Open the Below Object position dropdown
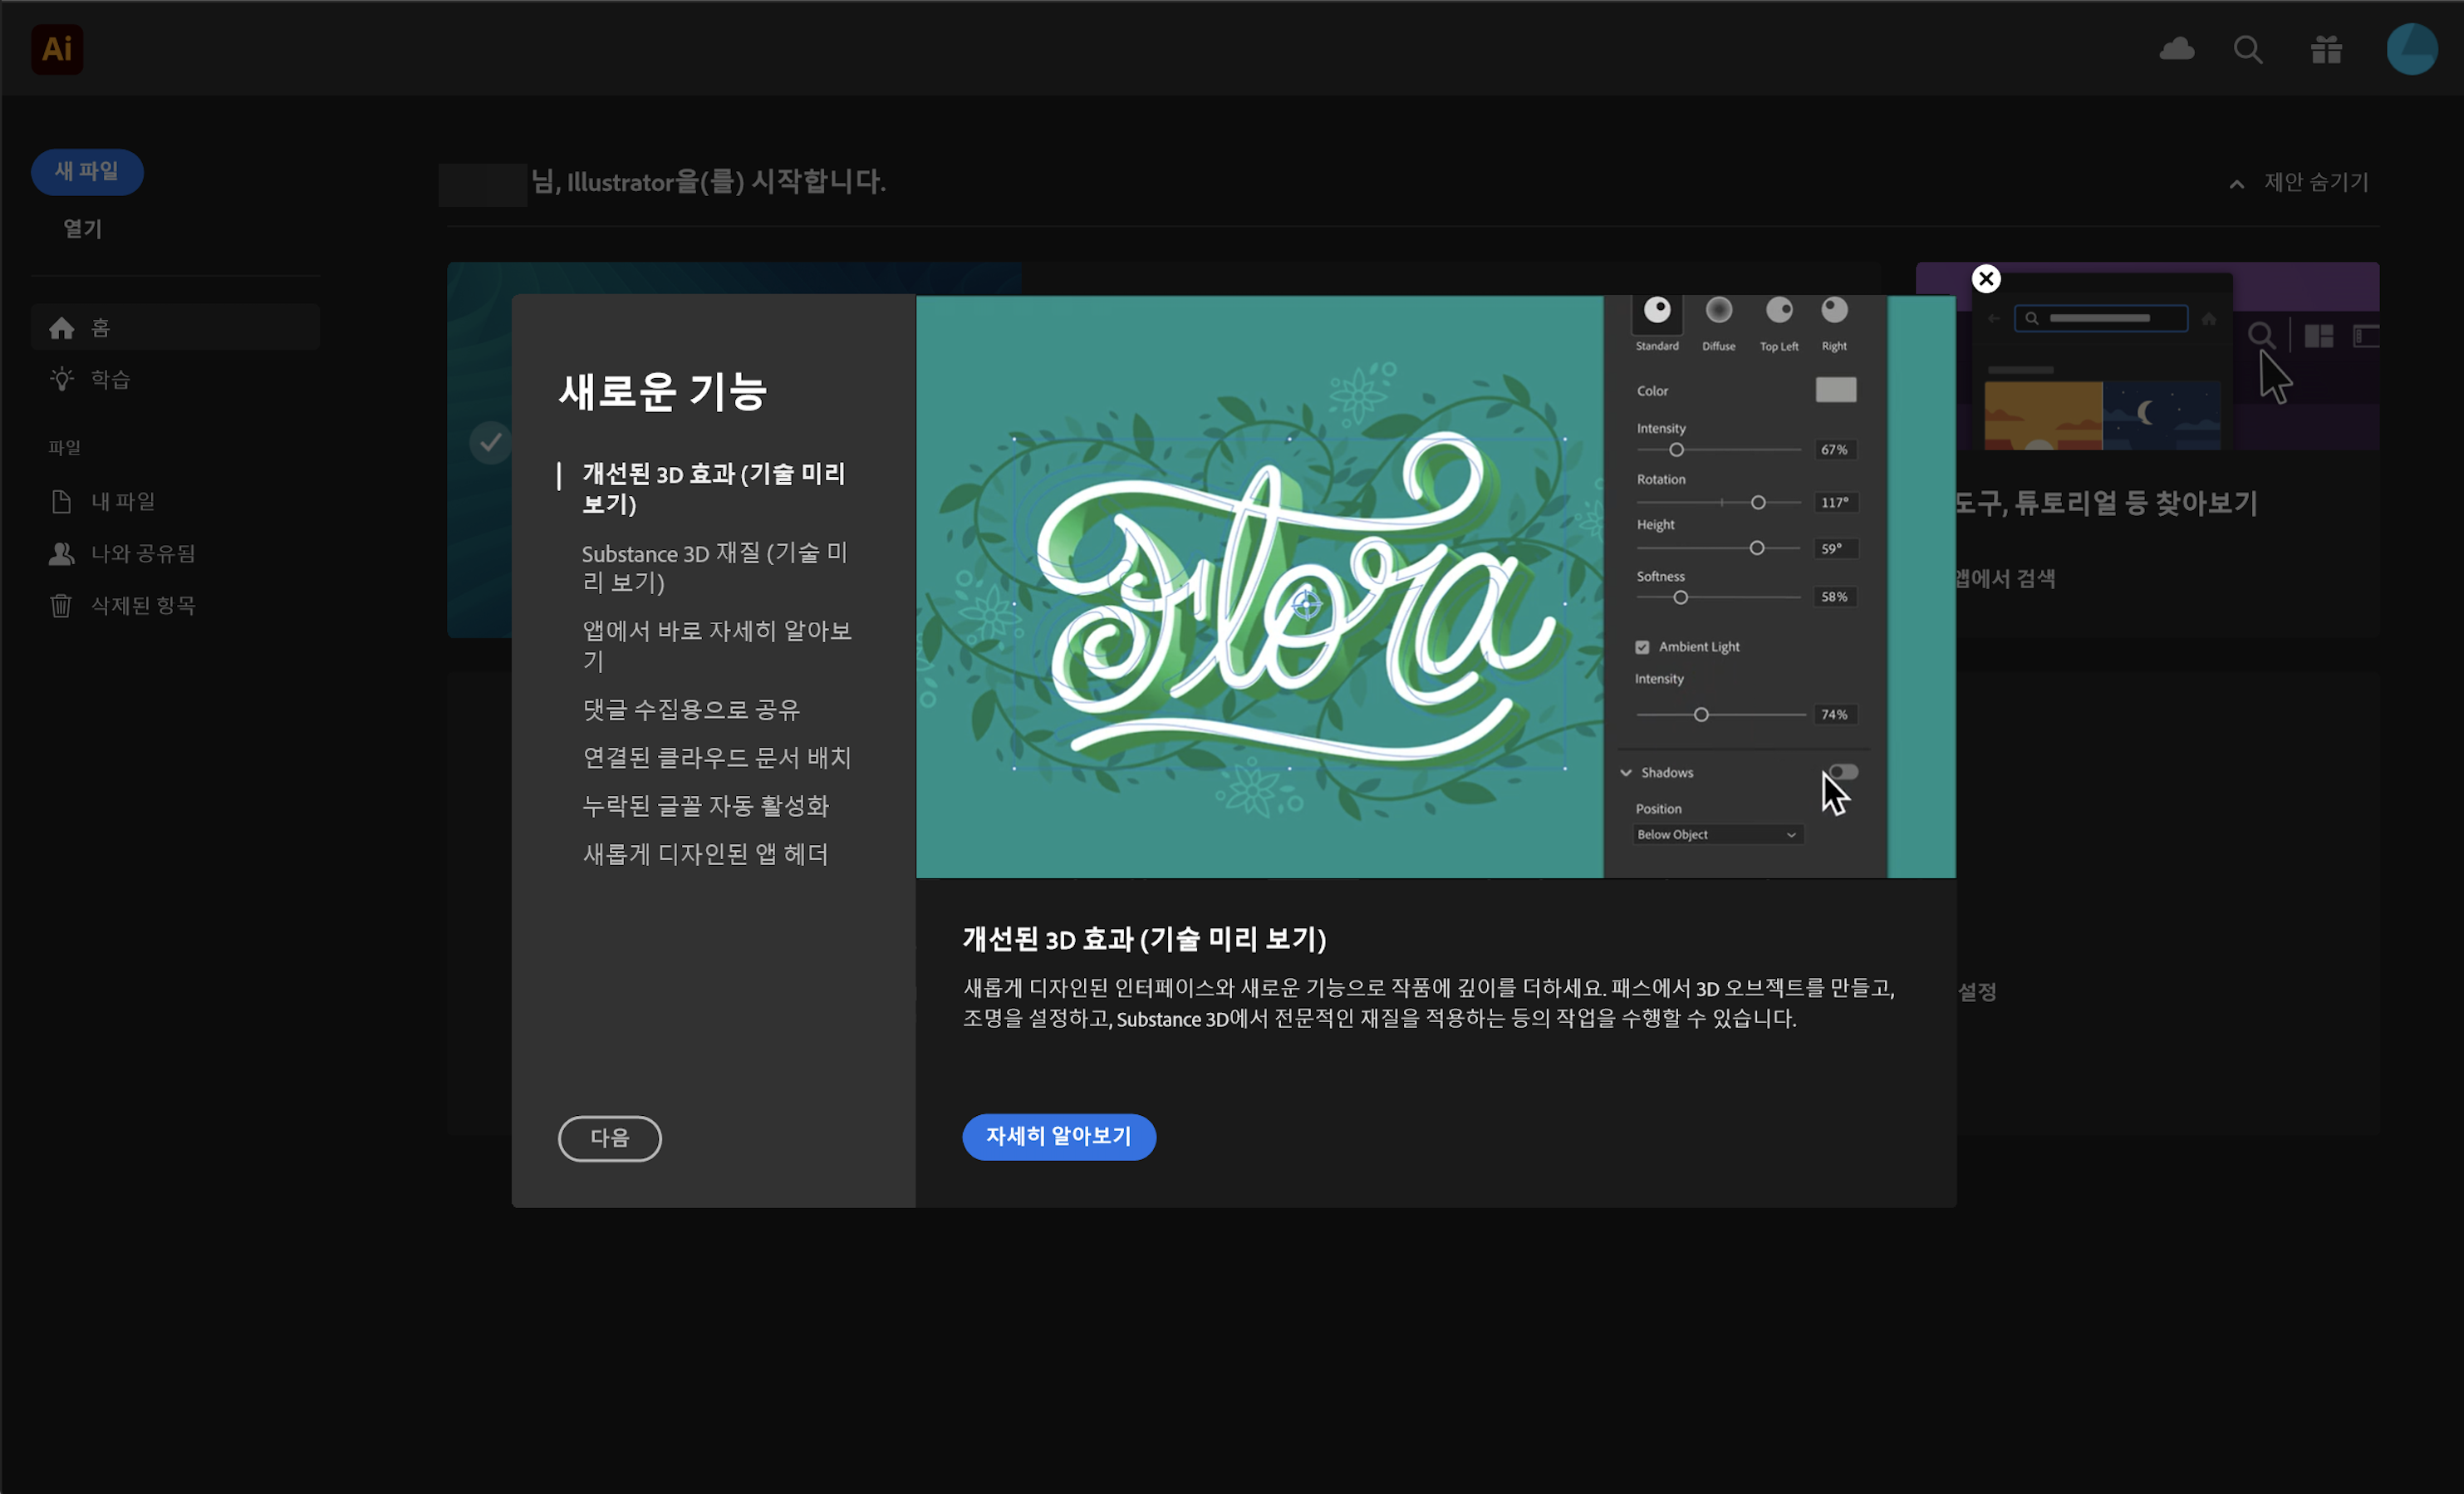The width and height of the screenshot is (2464, 1494). click(x=1717, y=835)
